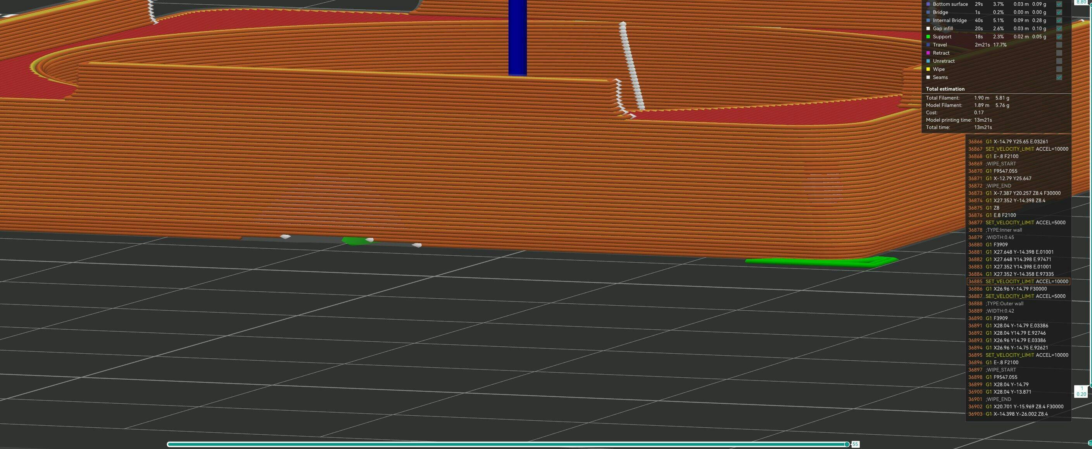Click the Wipe yellow color swatch
This screenshot has width=1092, height=449.
pyautogui.click(x=928, y=69)
